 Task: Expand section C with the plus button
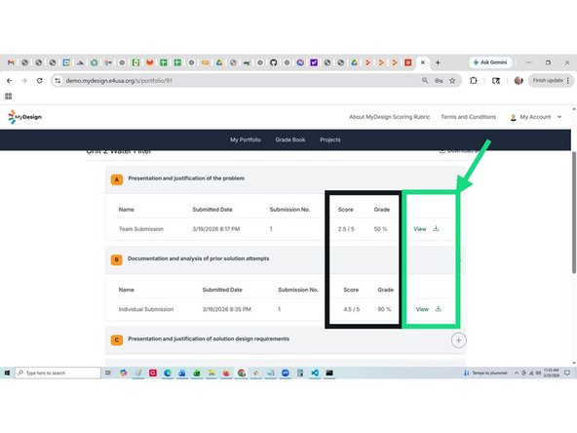pos(458,340)
